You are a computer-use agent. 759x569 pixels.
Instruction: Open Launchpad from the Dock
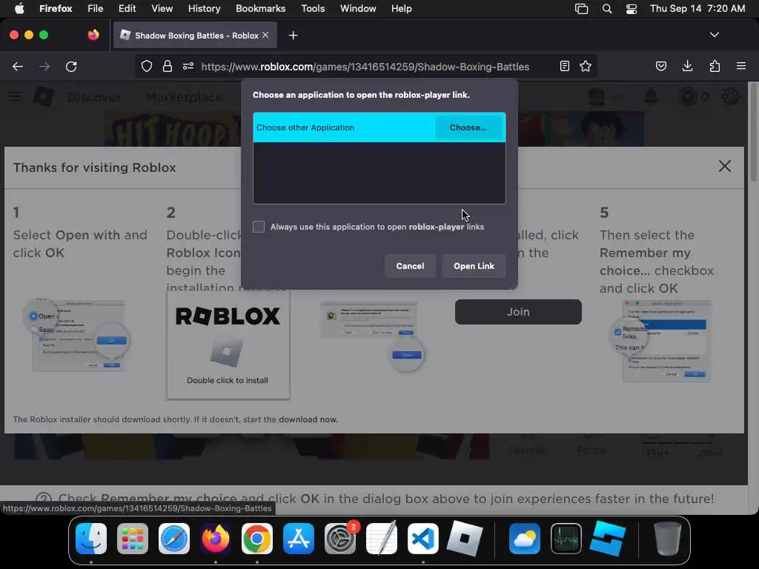point(133,539)
